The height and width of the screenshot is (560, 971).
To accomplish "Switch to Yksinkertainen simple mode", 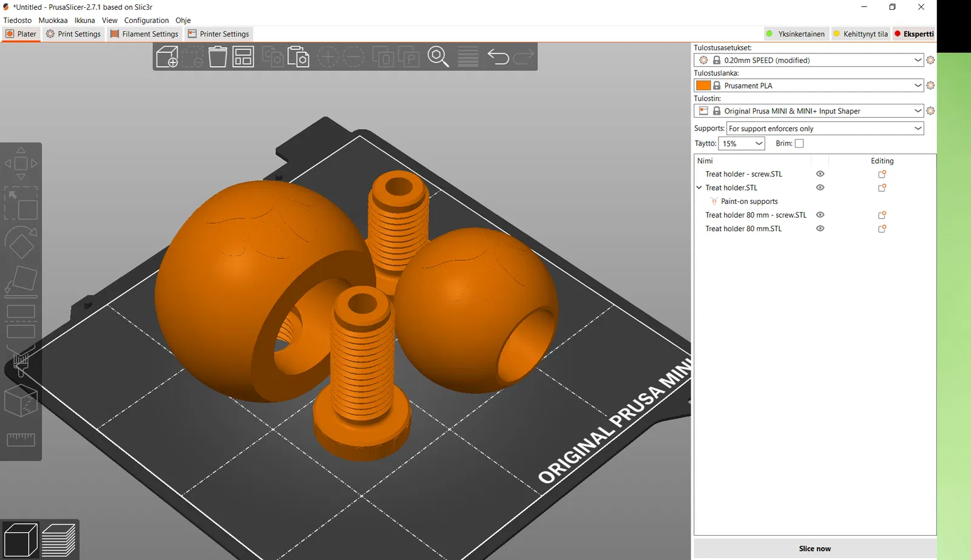I will point(795,34).
